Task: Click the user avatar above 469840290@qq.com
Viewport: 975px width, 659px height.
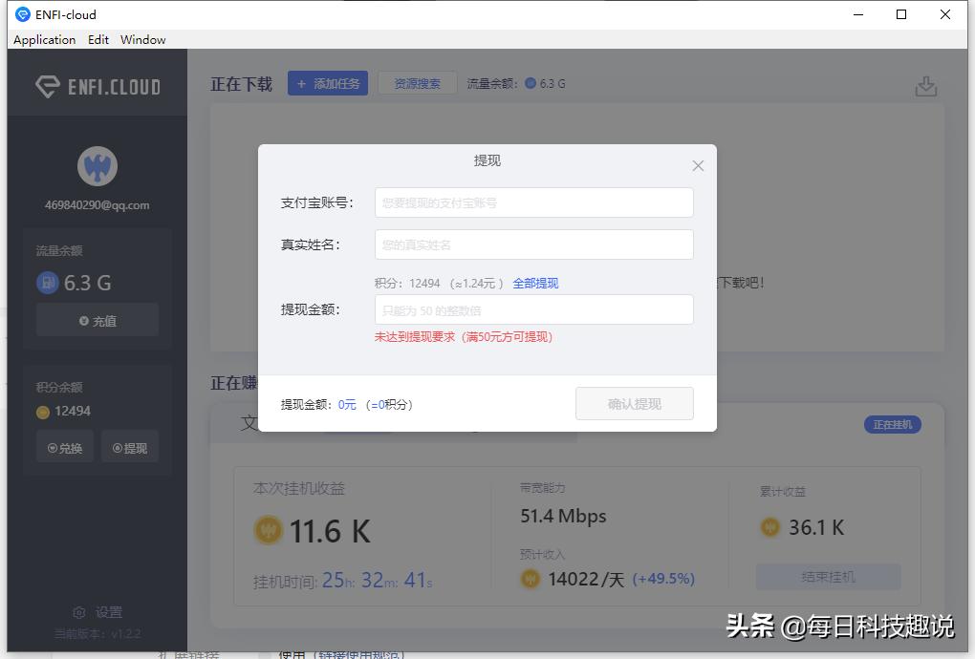Action: [97, 164]
